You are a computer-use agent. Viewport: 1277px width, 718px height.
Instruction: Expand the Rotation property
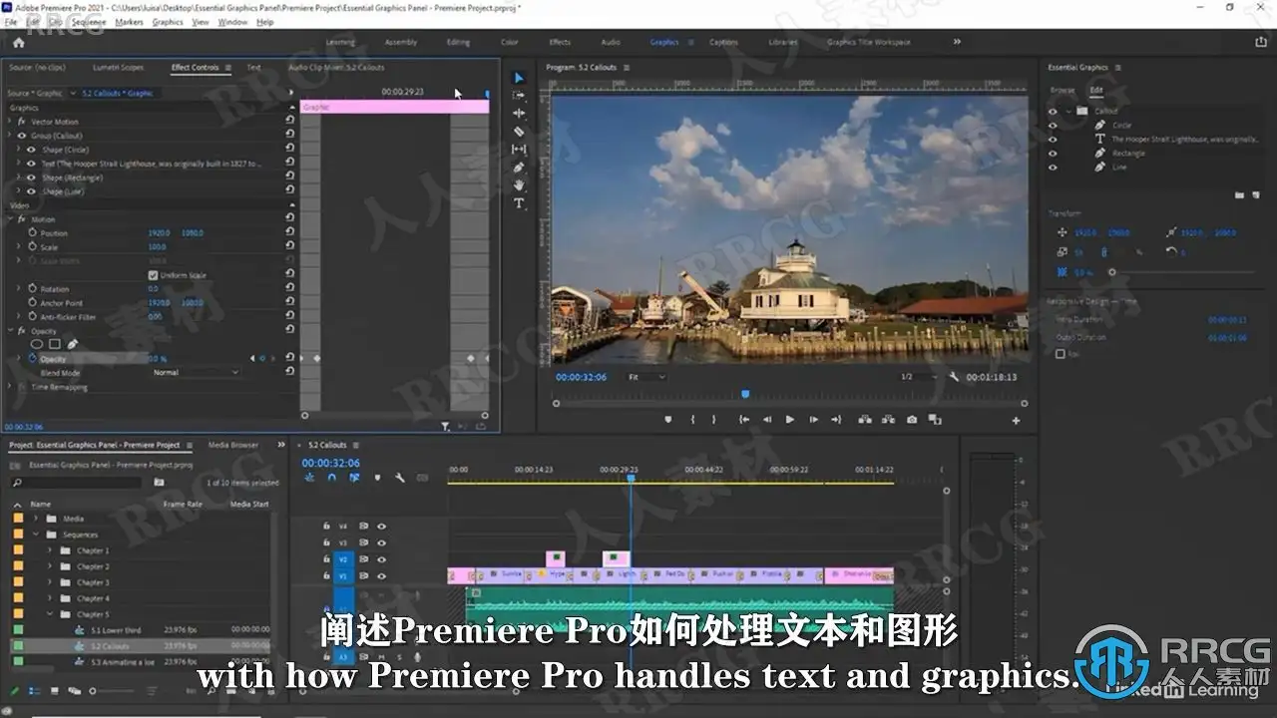(19, 289)
